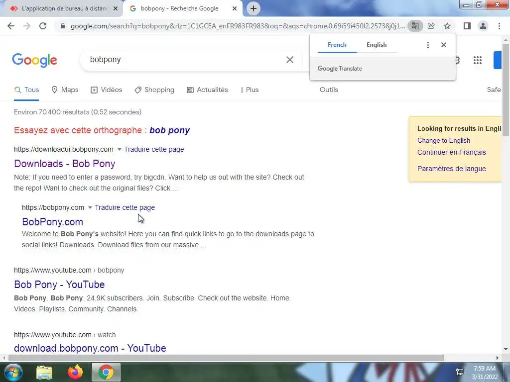
Task: Close the bobpony Recherche Google tab
Action: [235, 8]
